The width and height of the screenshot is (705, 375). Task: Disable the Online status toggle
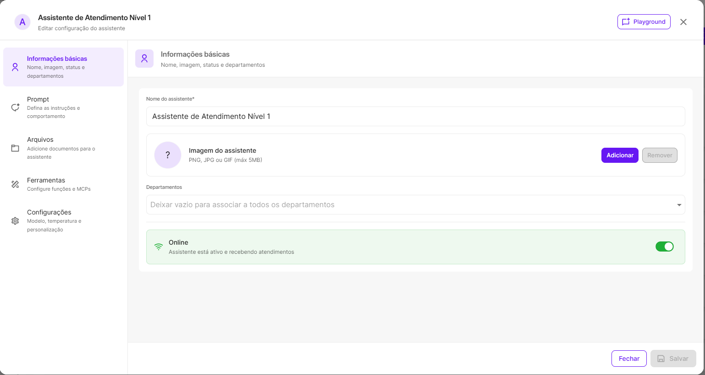click(x=664, y=247)
